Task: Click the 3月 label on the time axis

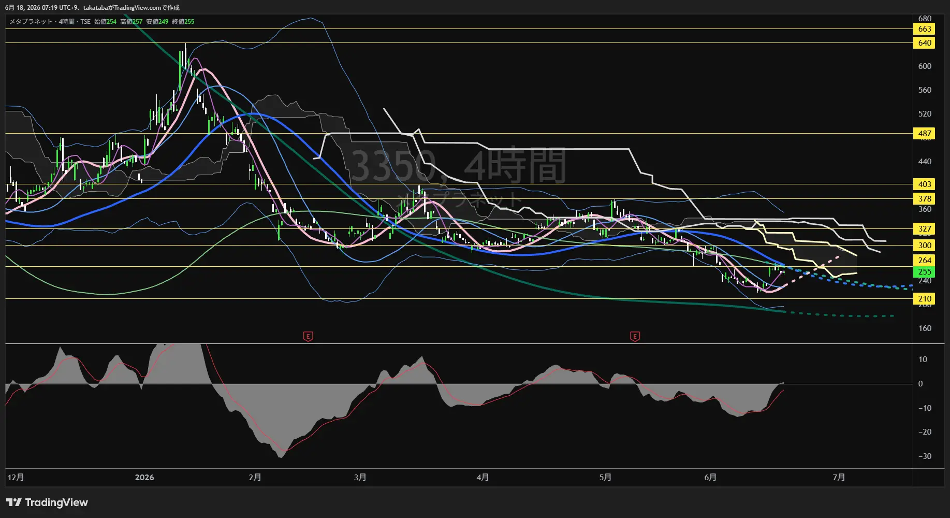Action: point(360,478)
